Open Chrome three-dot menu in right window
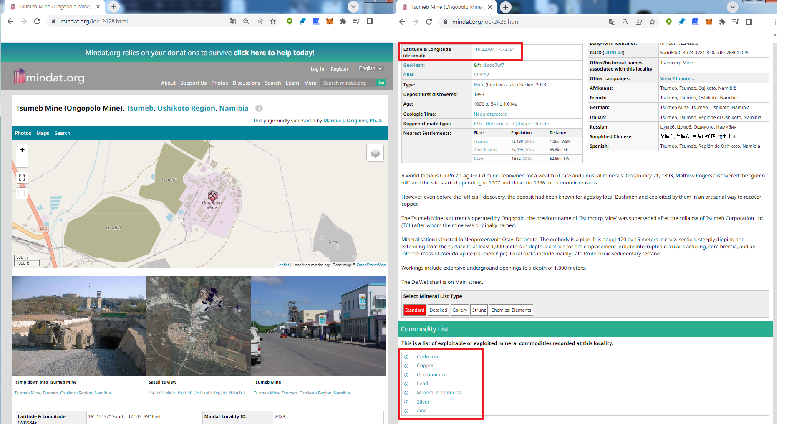 pos(776,22)
